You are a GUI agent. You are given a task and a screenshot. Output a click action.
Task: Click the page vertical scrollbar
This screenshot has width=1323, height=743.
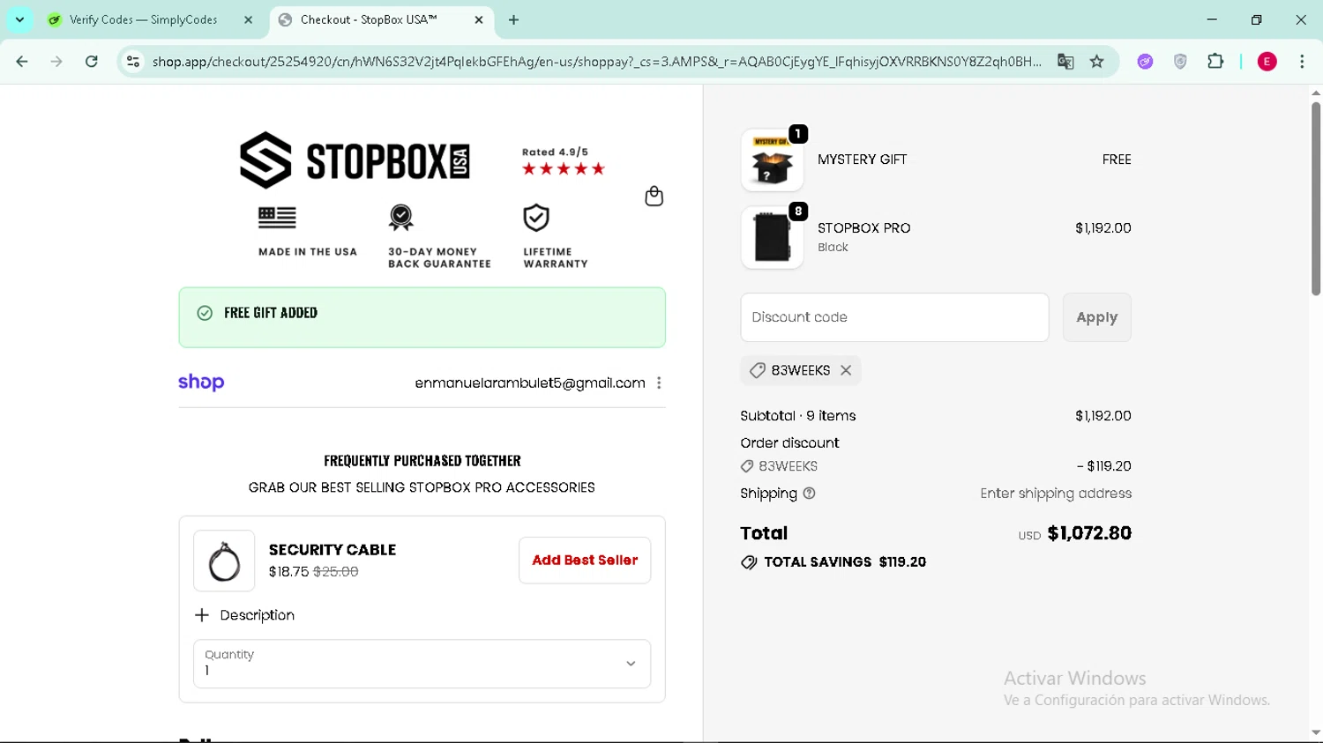(1315, 198)
